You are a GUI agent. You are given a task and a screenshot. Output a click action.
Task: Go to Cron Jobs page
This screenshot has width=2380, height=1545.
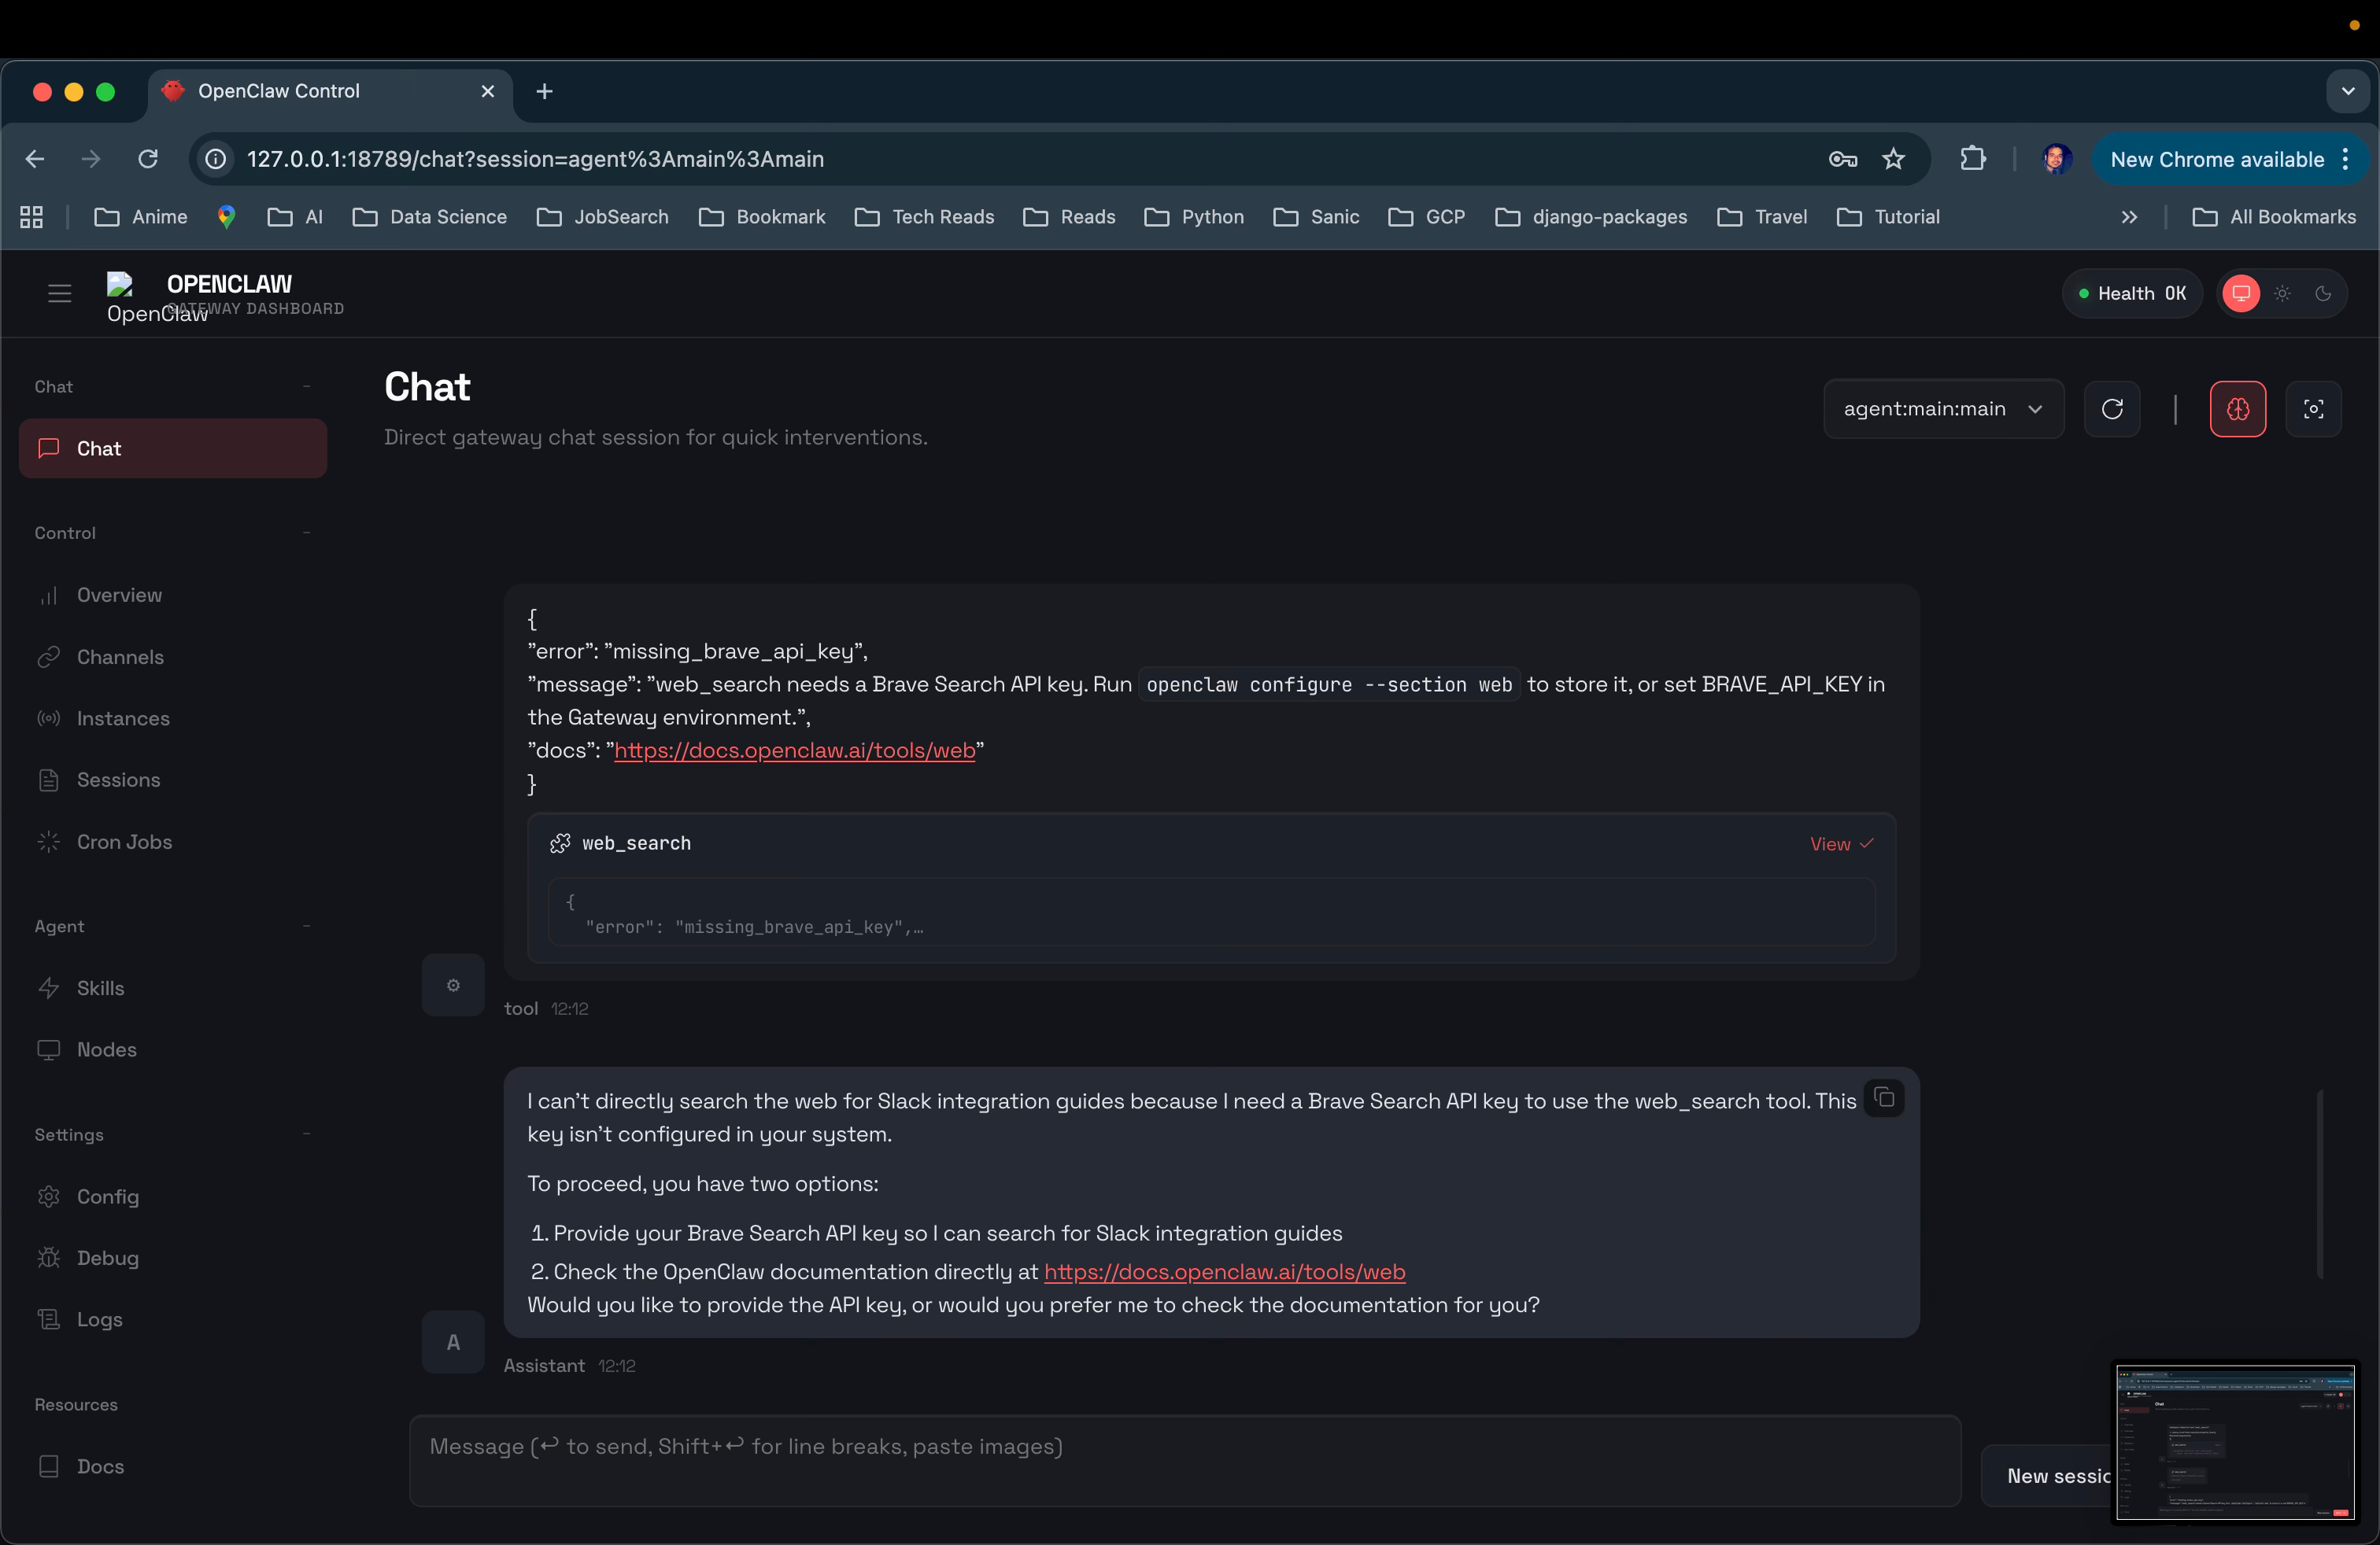(x=124, y=842)
